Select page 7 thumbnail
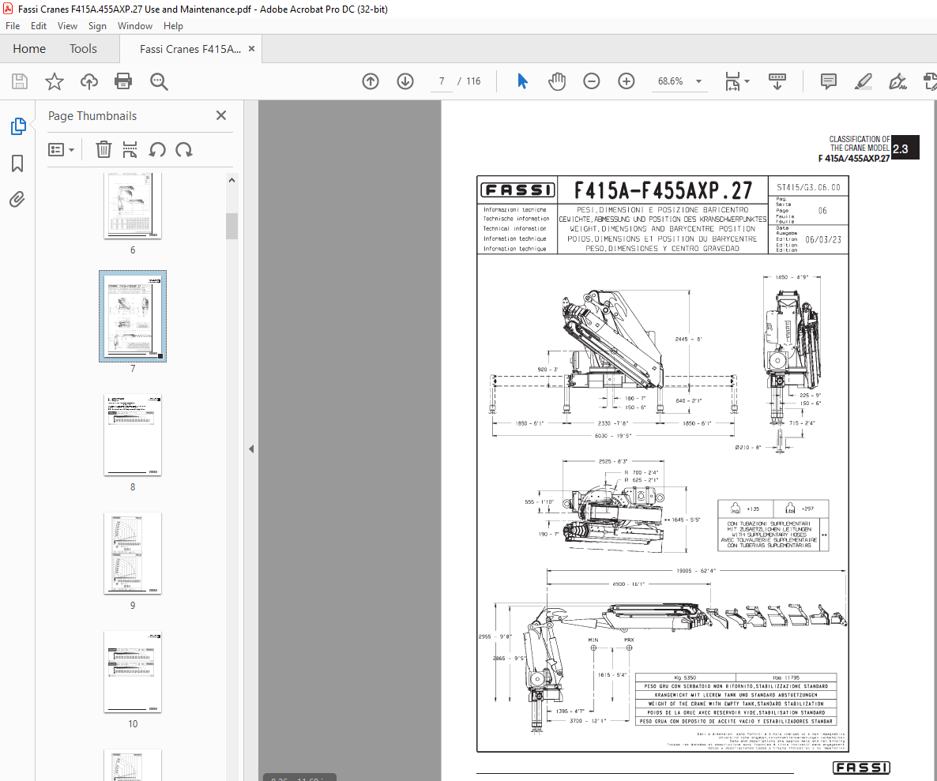Screen dimensions: 937x781 (133, 317)
